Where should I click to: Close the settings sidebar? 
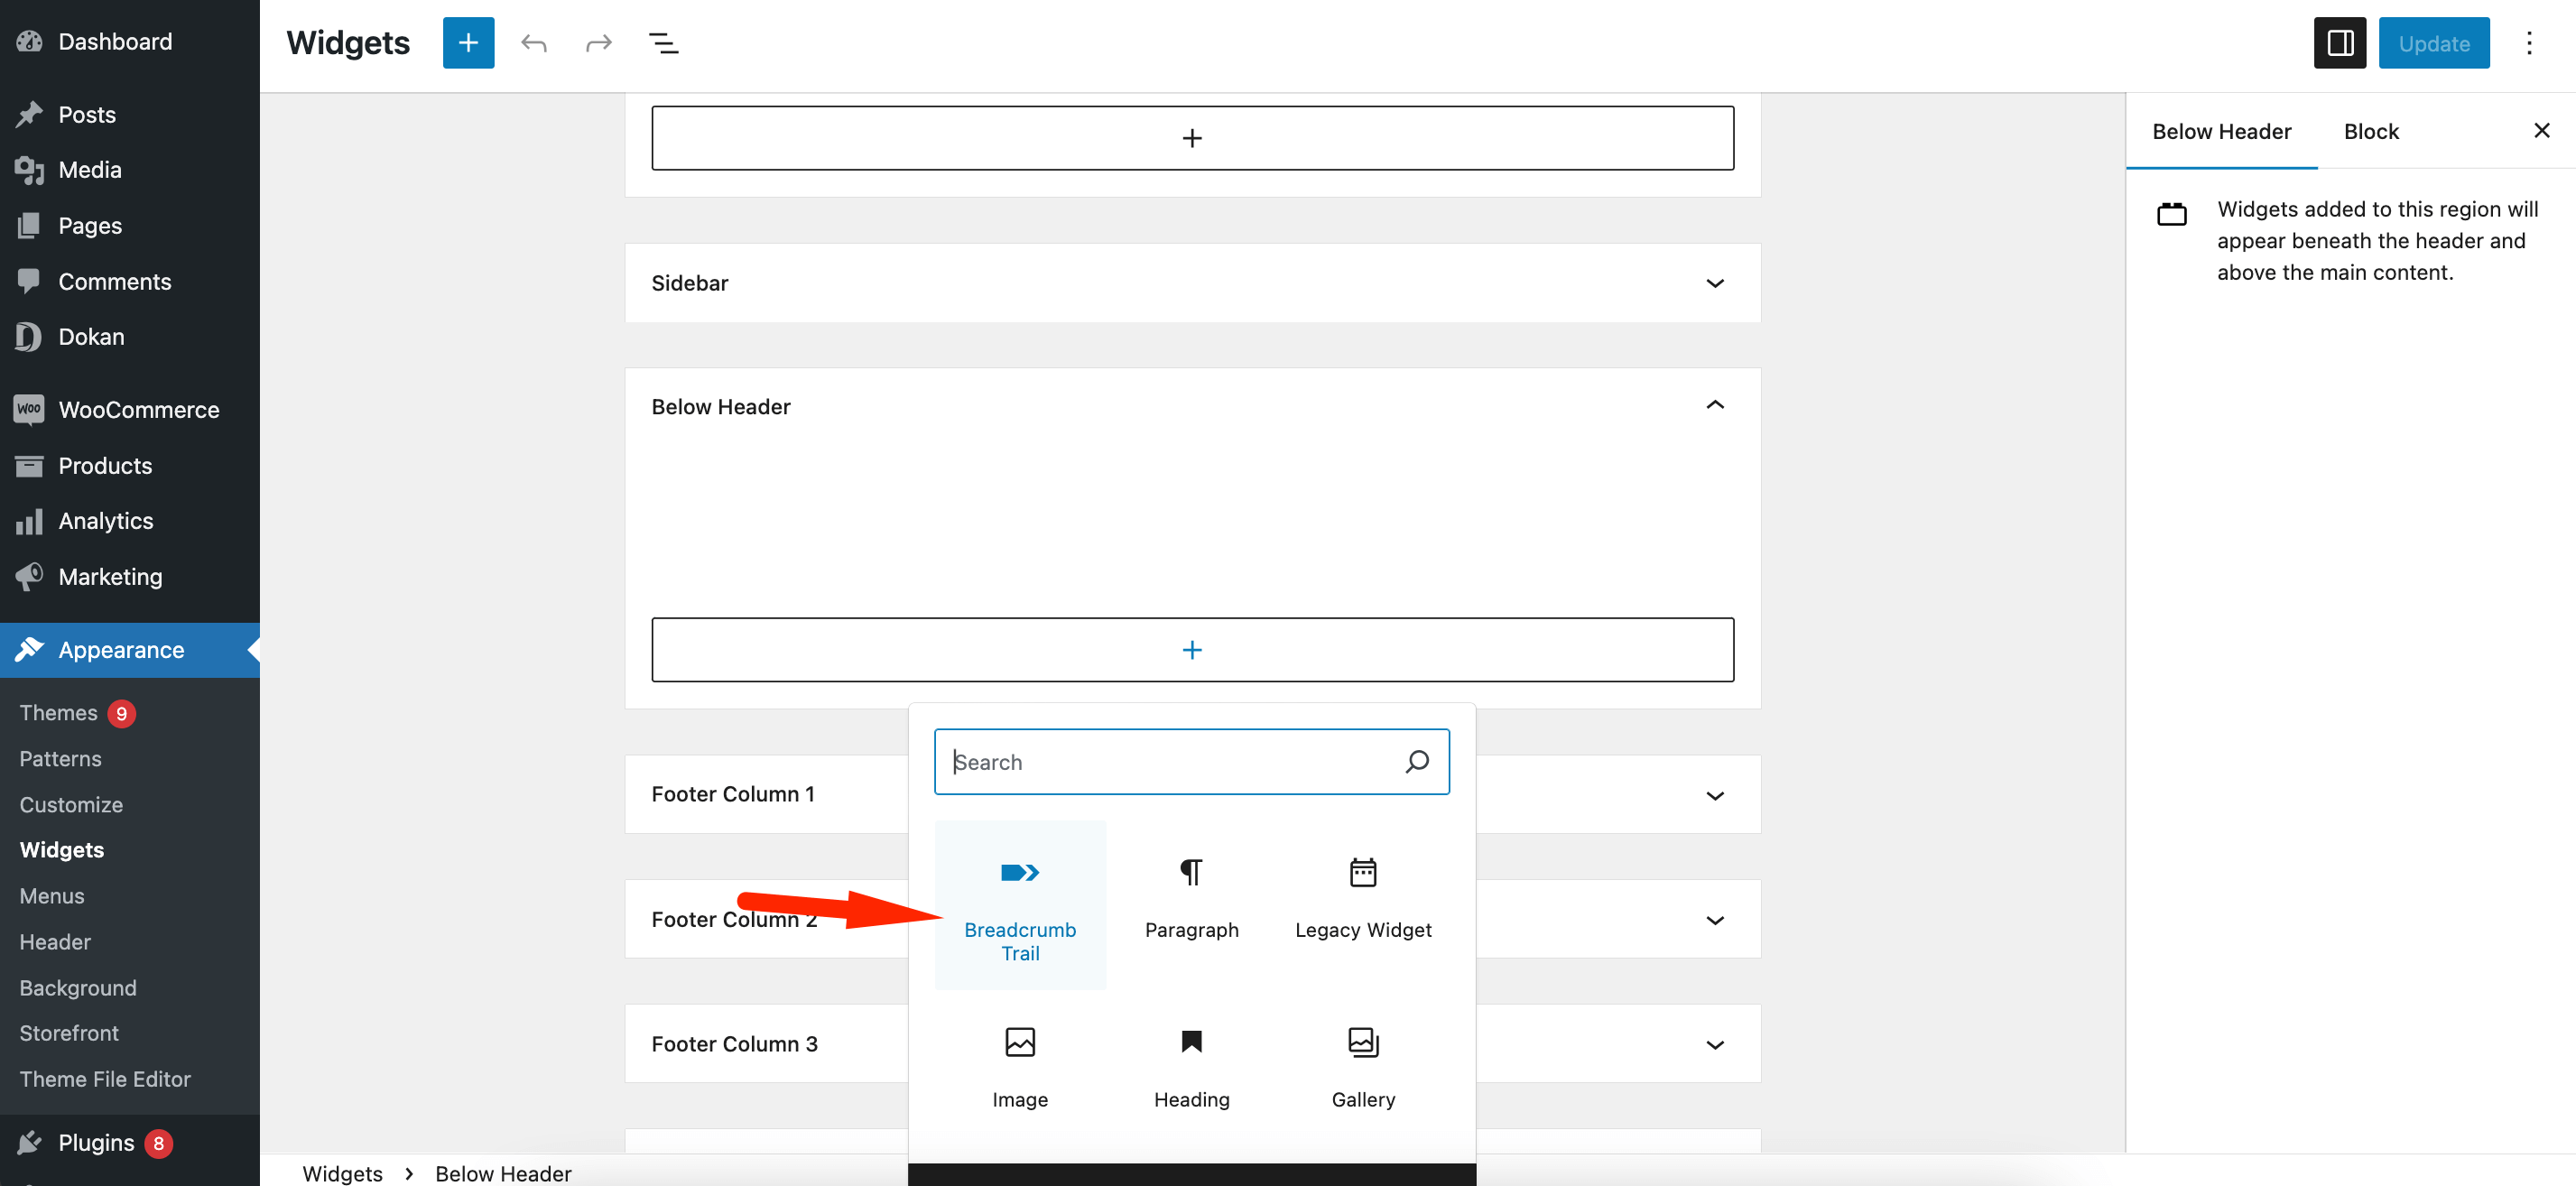2541,131
